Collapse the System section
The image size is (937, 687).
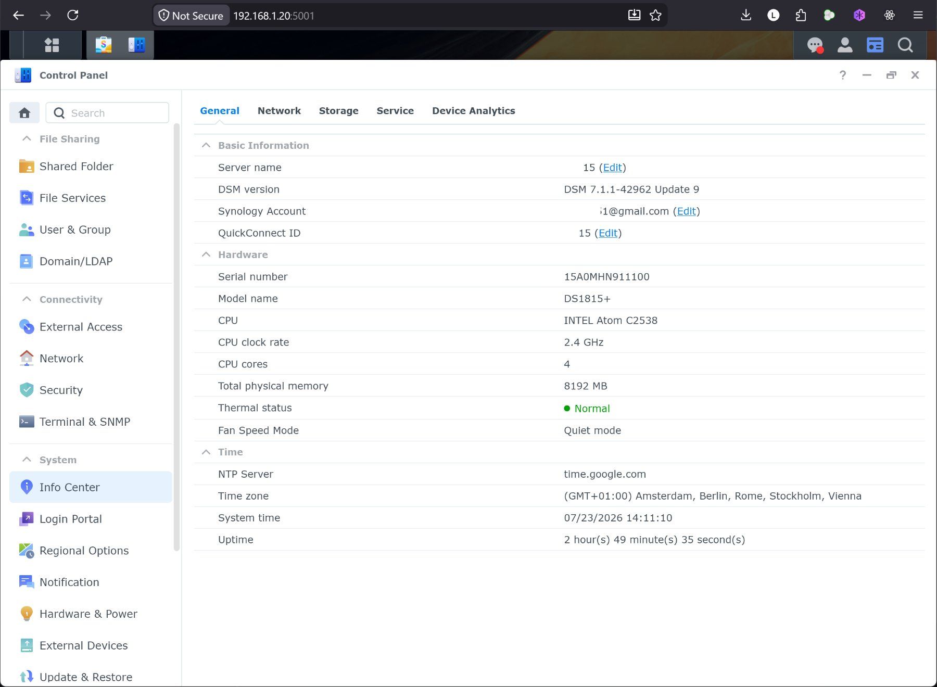[x=27, y=460]
